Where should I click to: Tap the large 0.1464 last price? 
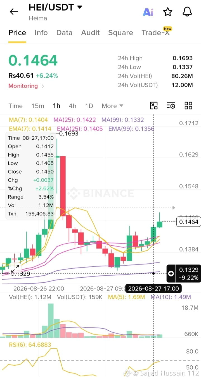[x=33, y=60]
